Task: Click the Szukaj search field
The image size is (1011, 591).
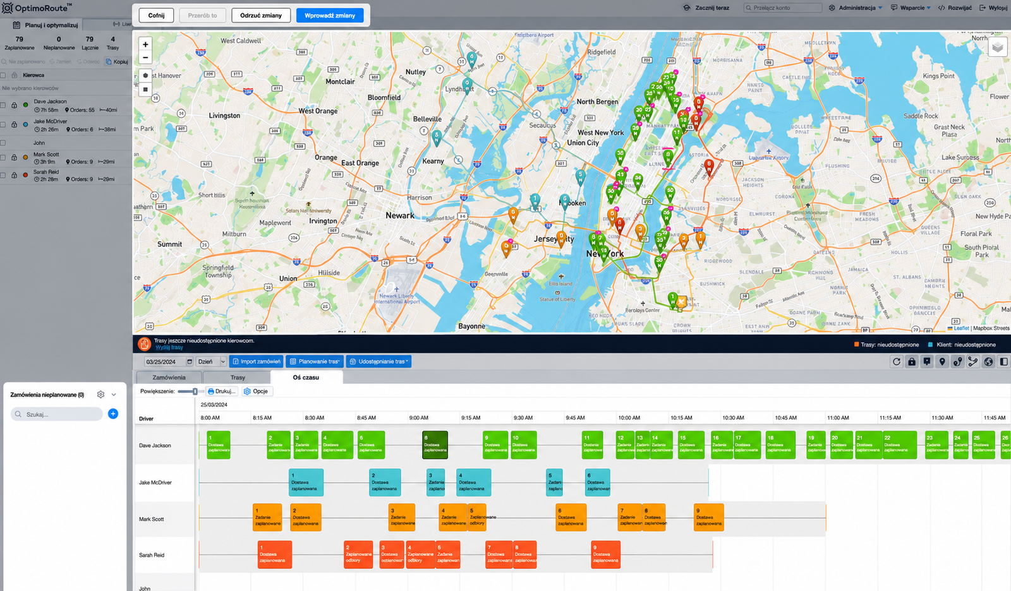Action: [57, 414]
